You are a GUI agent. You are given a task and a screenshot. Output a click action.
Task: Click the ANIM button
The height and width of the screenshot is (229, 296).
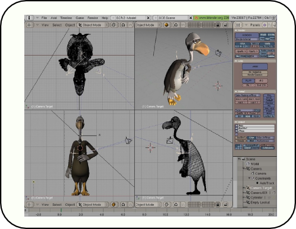(x=255, y=66)
